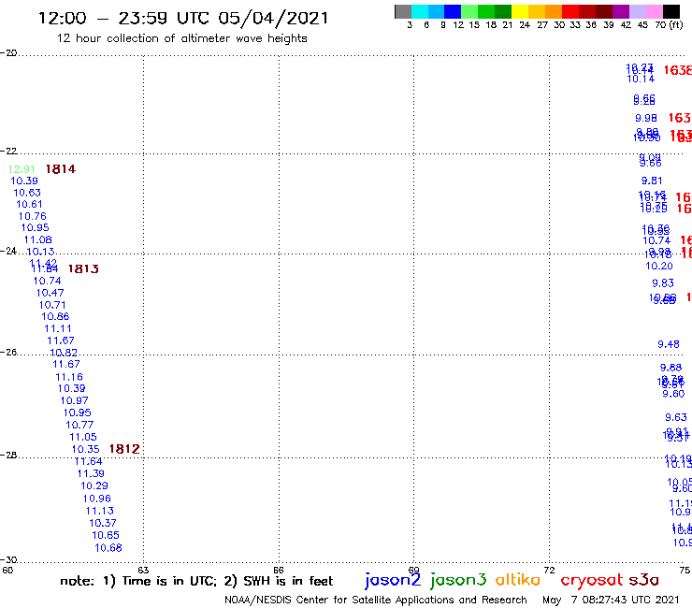Click the wave height value 10.14
The image size is (692, 608).
pyautogui.click(x=641, y=79)
